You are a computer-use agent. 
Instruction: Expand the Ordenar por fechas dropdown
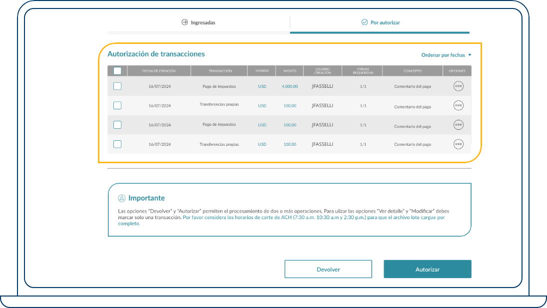click(x=446, y=55)
